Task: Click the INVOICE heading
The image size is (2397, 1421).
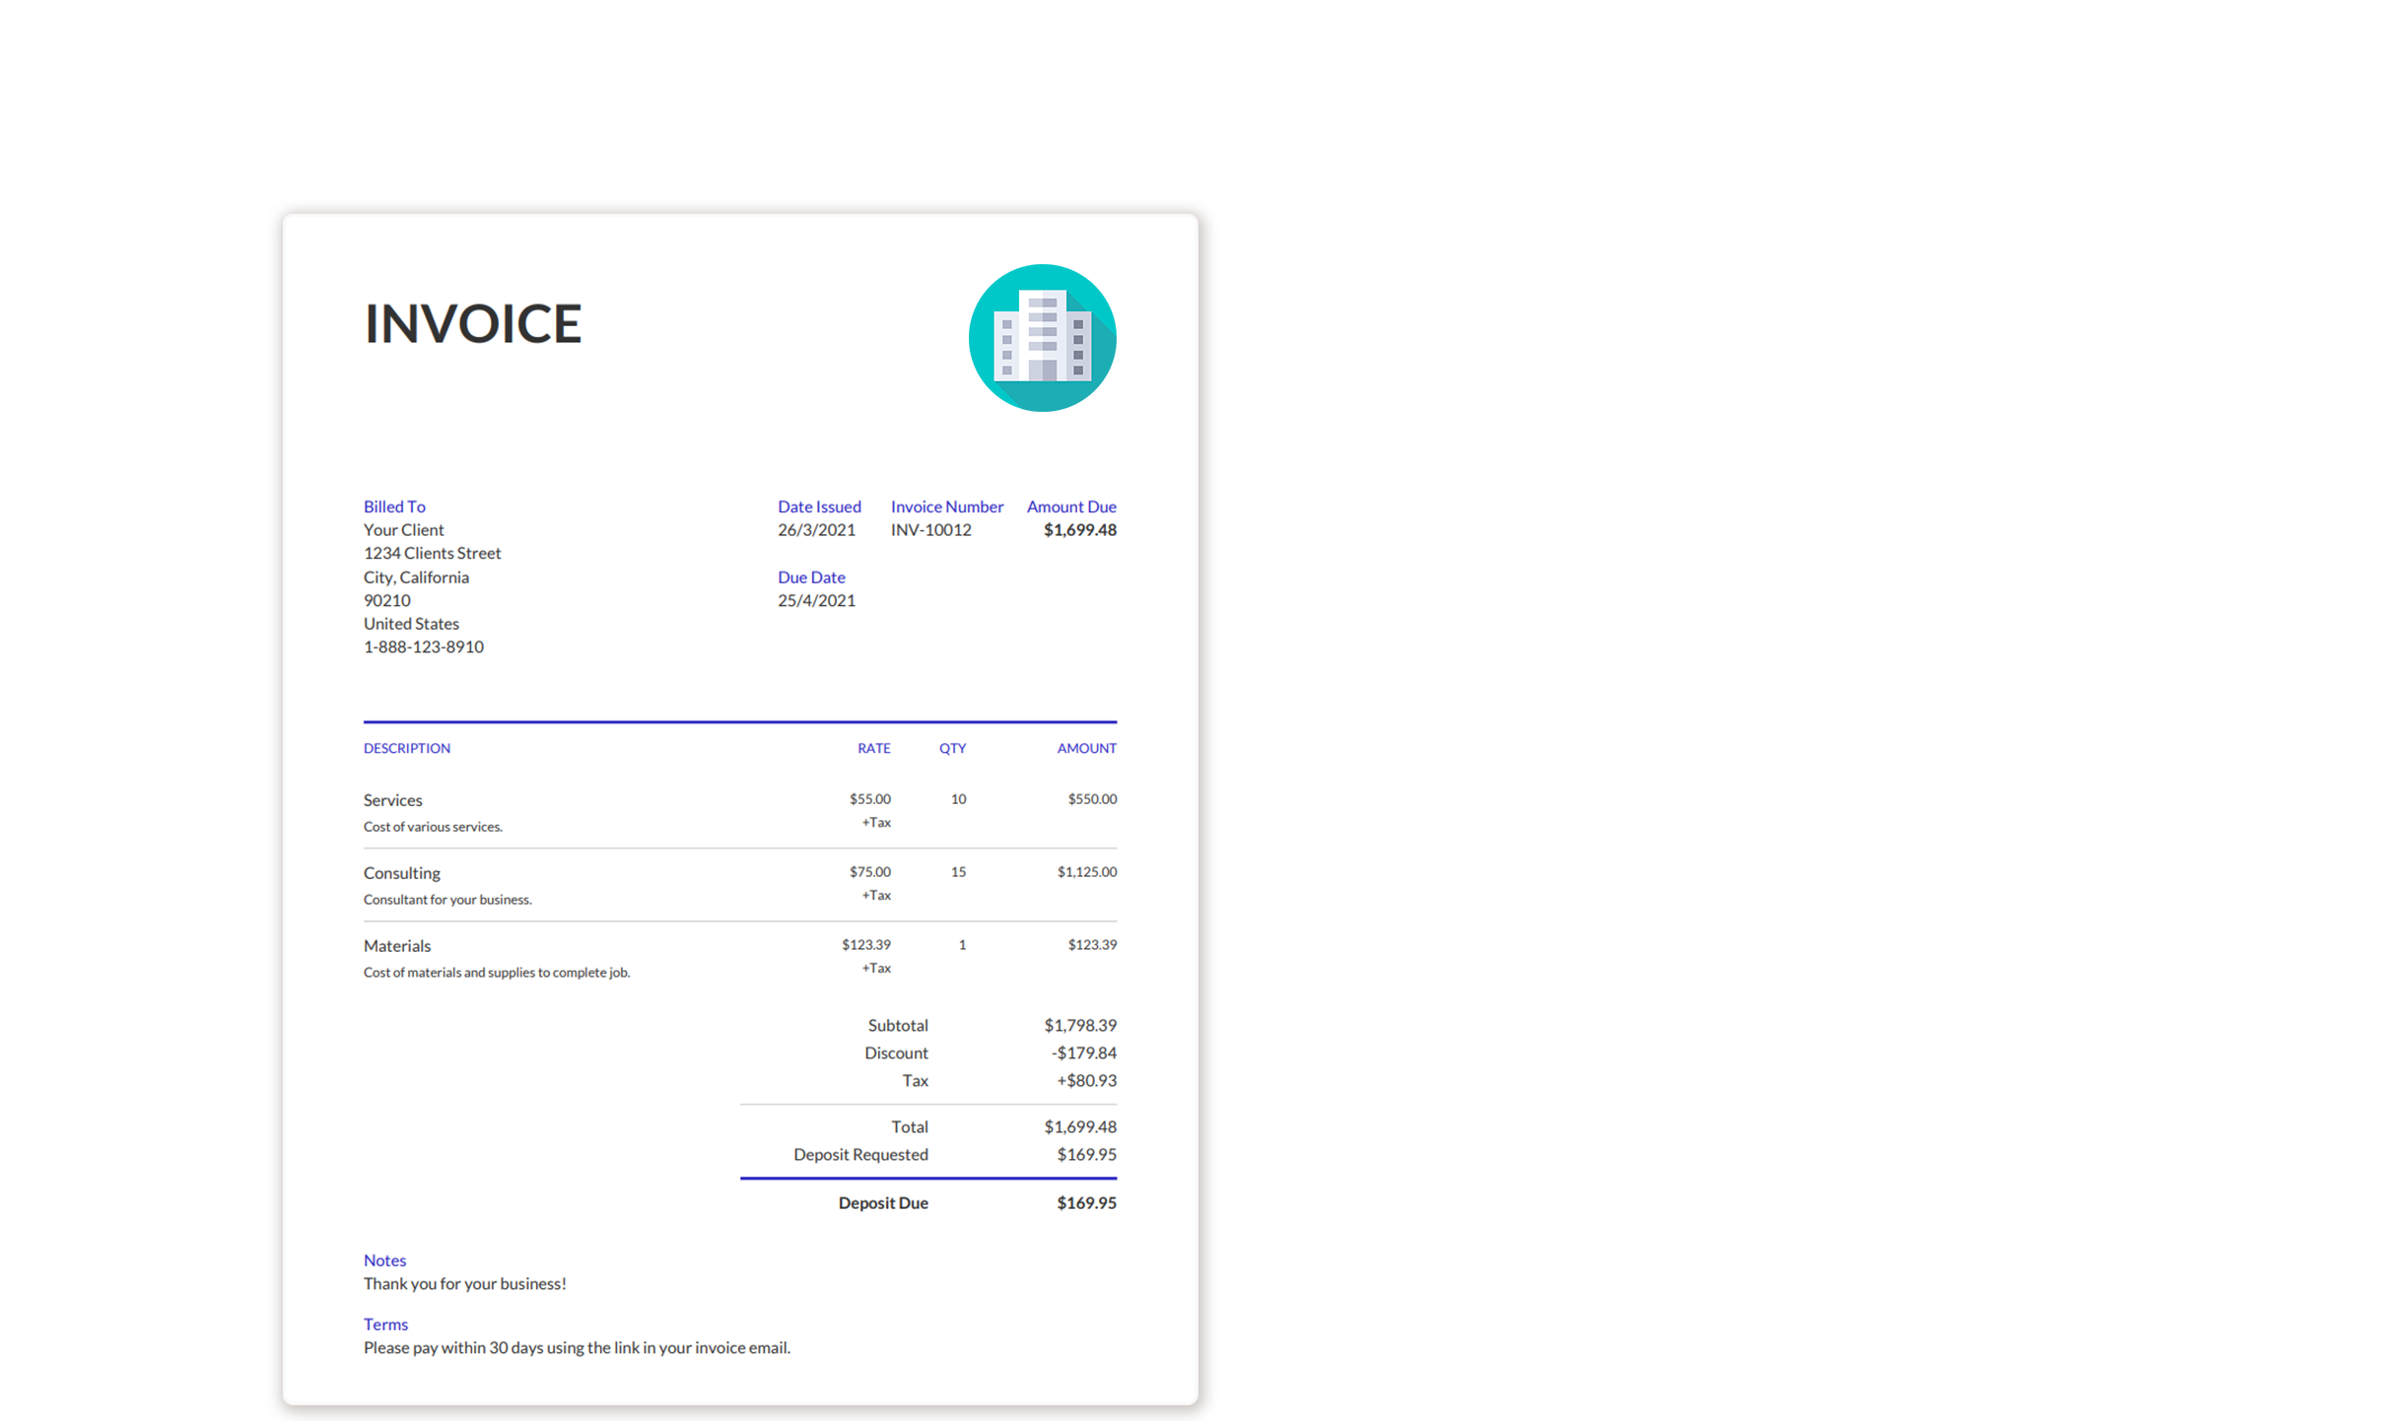Action: tap(473, 323)
